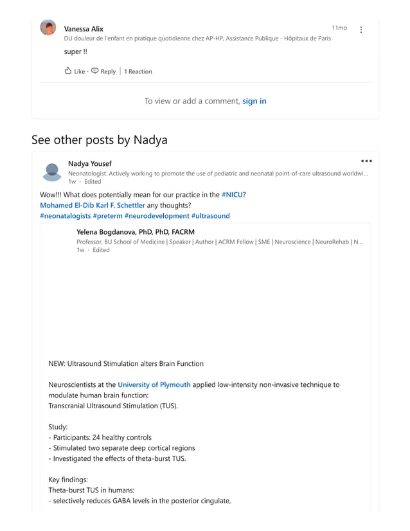410x531 pixels.
Task: Click the University of Plymouth link
Action: (154, 384)
